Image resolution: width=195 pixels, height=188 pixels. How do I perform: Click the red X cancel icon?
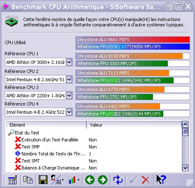pos(146,180)
